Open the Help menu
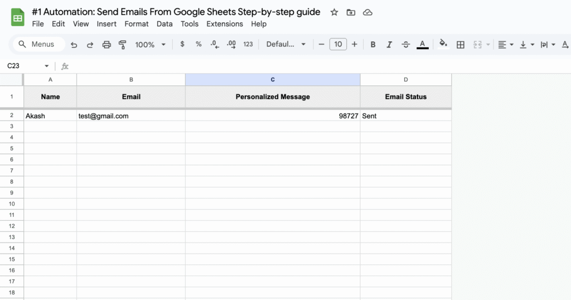 (259, 23)
